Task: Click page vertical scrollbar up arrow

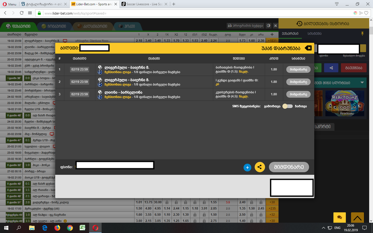Action: 371,20
